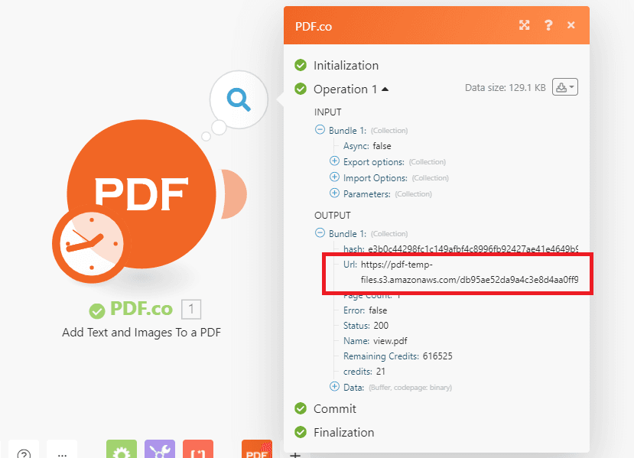
Task: Click the purple wrench flow control icon
Action: pos(159,451)
